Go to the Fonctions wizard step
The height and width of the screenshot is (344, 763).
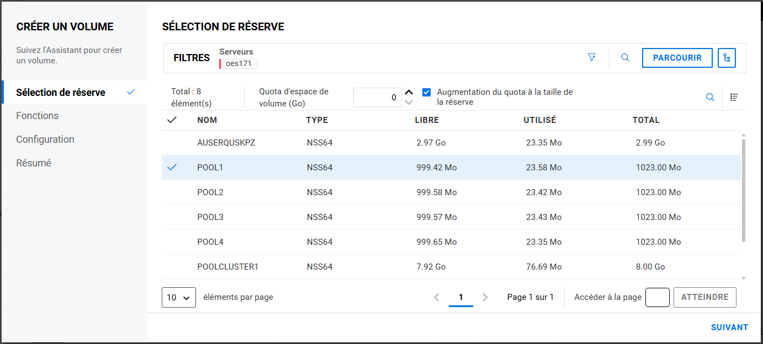click(x=38, y=116)
